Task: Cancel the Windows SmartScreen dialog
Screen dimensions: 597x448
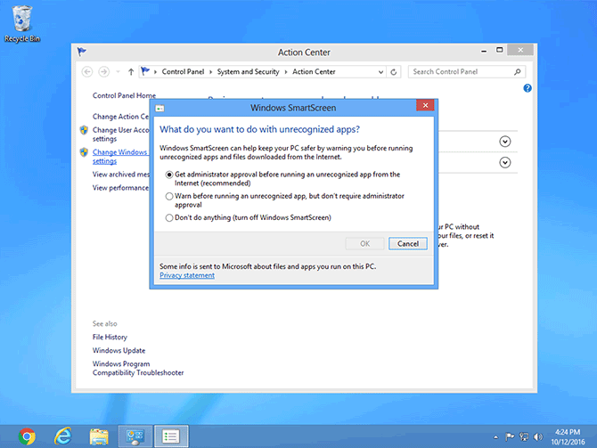Action: [x=408, y=244]
